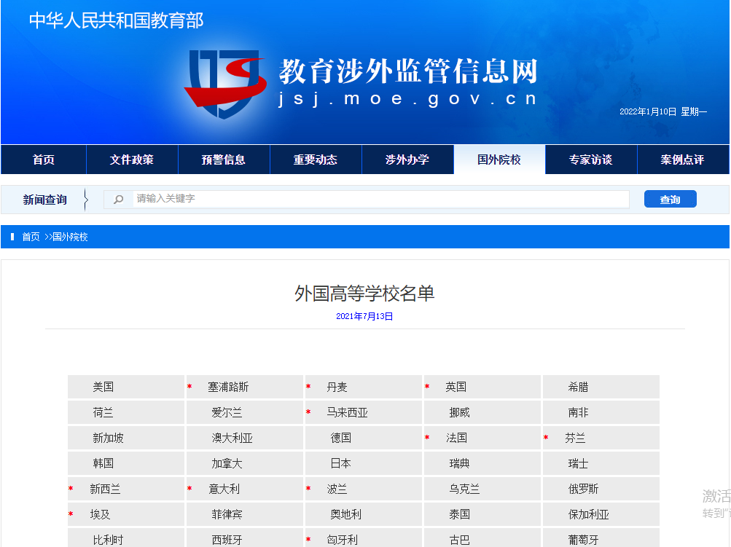The width and height of the screenshot is (731, 547).
Task: Open the 瑞典 school list
Action: coord(459,463)
